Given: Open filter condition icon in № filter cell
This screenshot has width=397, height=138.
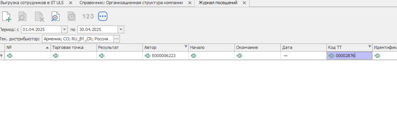Looking at the screenshot, I should [x=10, y=56].
